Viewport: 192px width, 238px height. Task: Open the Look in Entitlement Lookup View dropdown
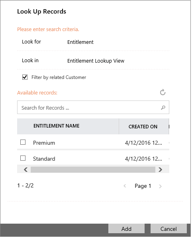(96, 61)
